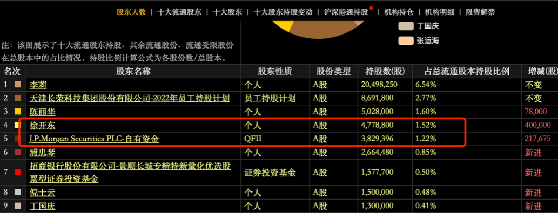Open shareholder link 陈丽华
Image resolution: width=558 pixels, height=213 pixels.
pos(42,112)
